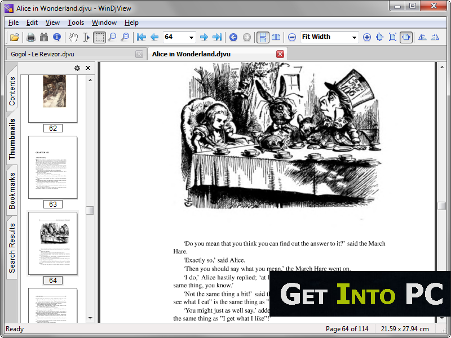Close the WinDjView window
This screenshot has height=338, width=451.
coord(434,6)
